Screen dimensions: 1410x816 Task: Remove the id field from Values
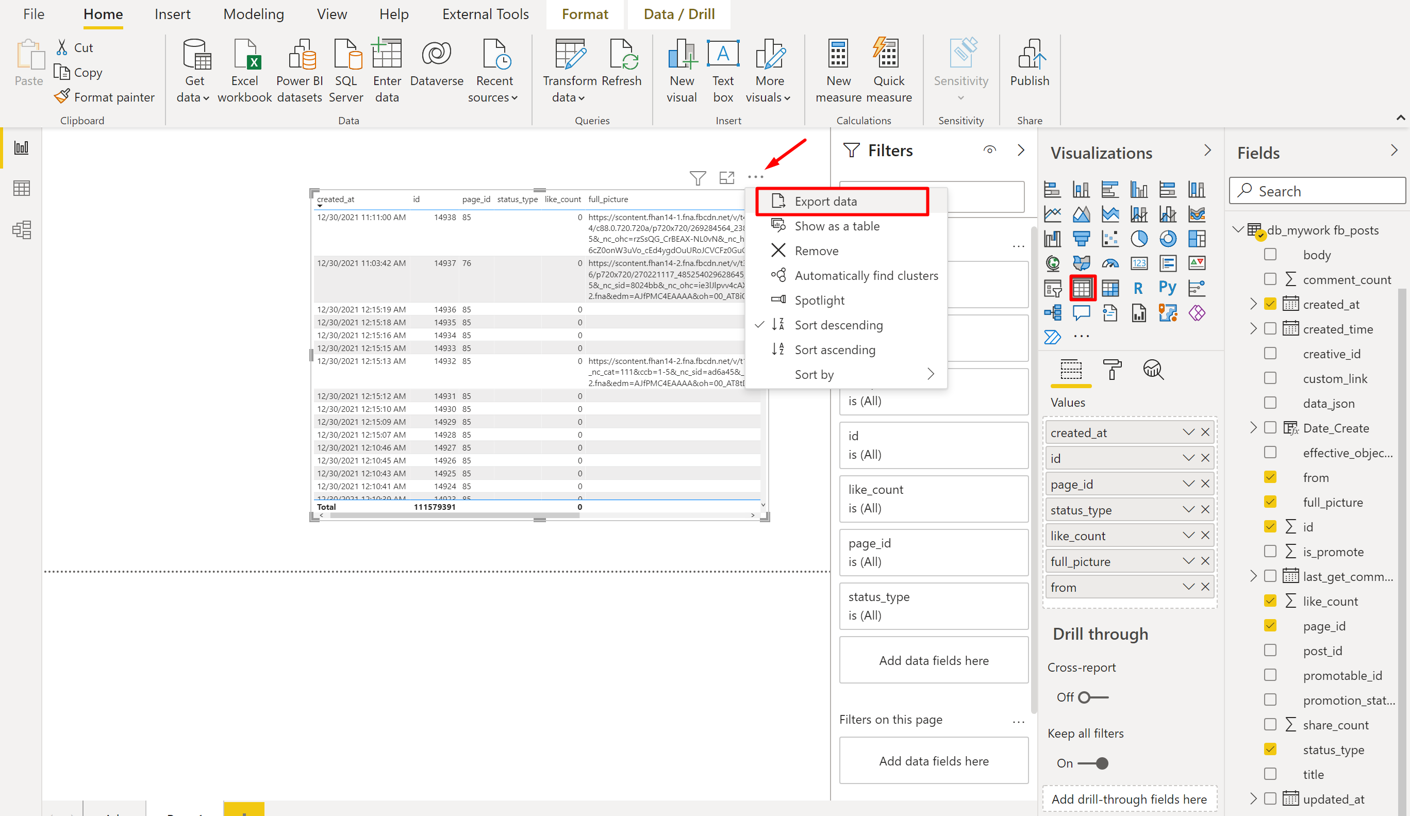click(x=1205, y=458)
